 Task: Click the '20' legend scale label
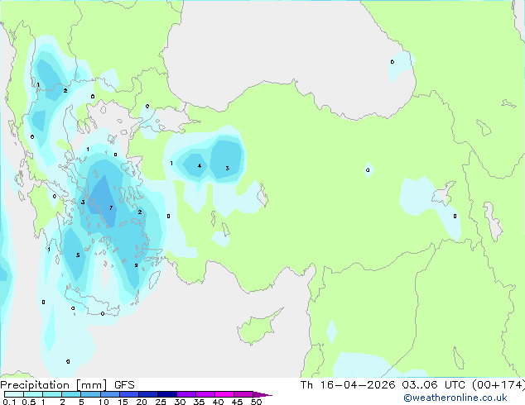click(142, 402)
